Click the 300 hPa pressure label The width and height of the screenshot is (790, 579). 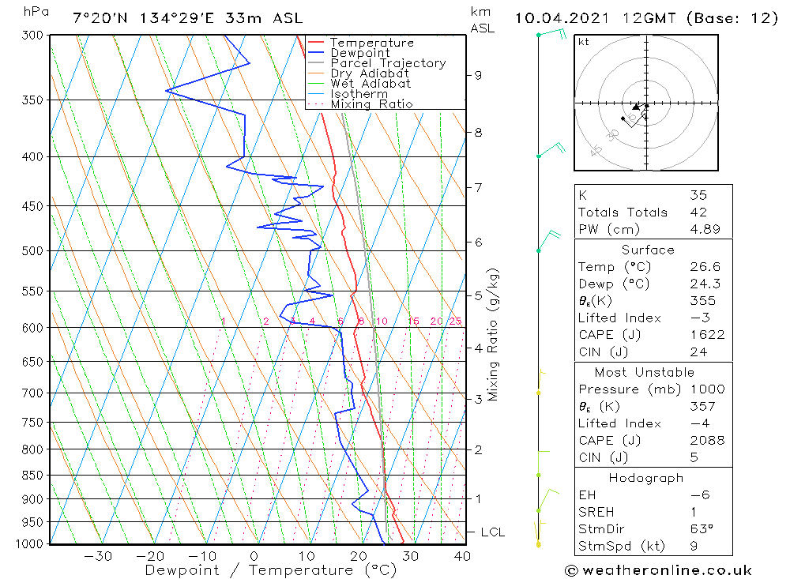click(32, 36)
